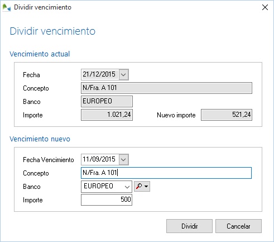
Task: Open the search magnifier next to Banco
Action: [142, 186]
